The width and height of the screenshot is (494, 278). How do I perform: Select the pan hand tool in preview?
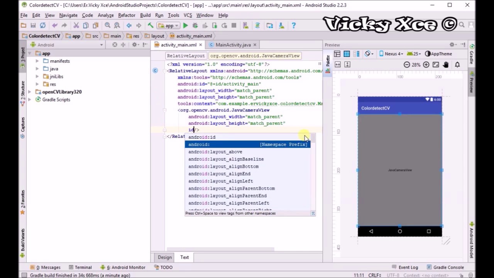(x=446, y=65)
